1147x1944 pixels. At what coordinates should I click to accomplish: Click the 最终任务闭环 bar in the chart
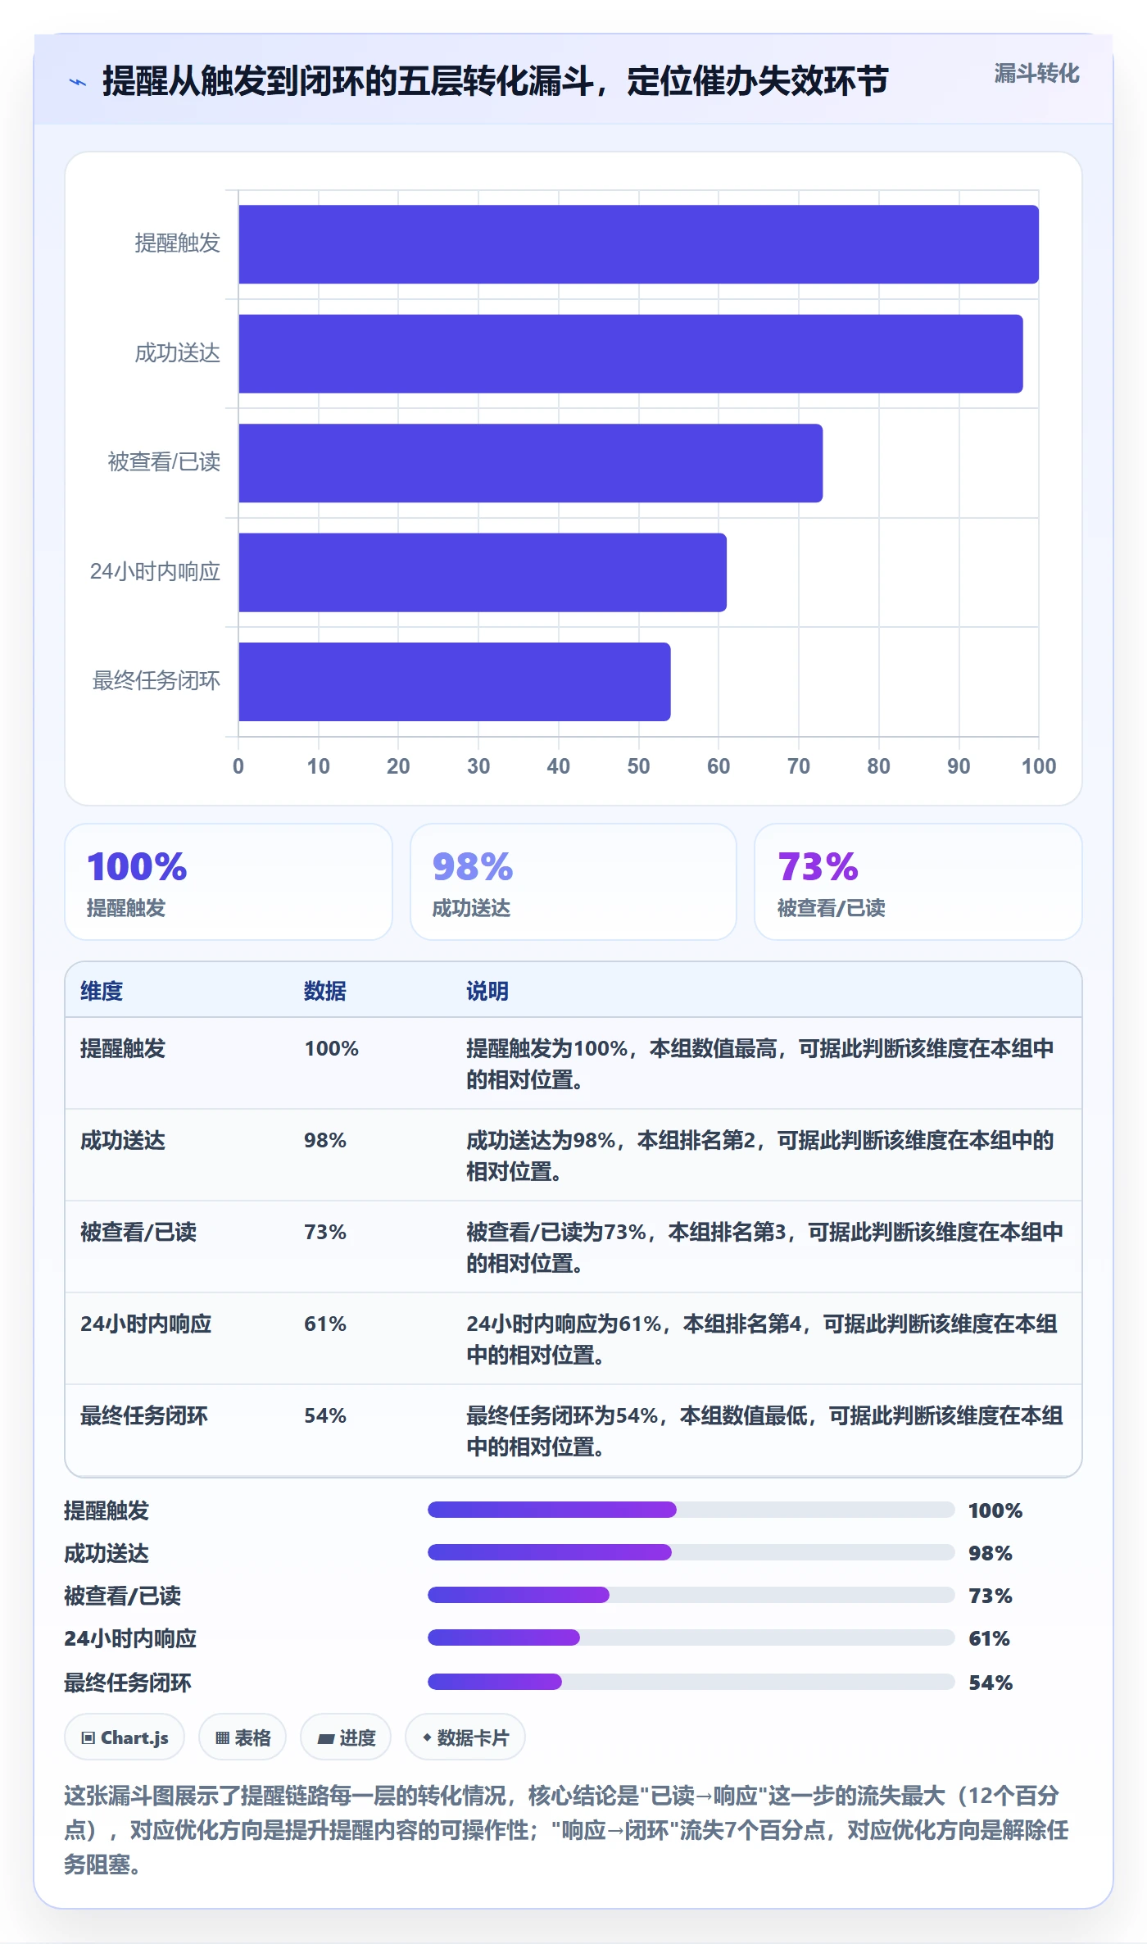(x=455, y=682)
